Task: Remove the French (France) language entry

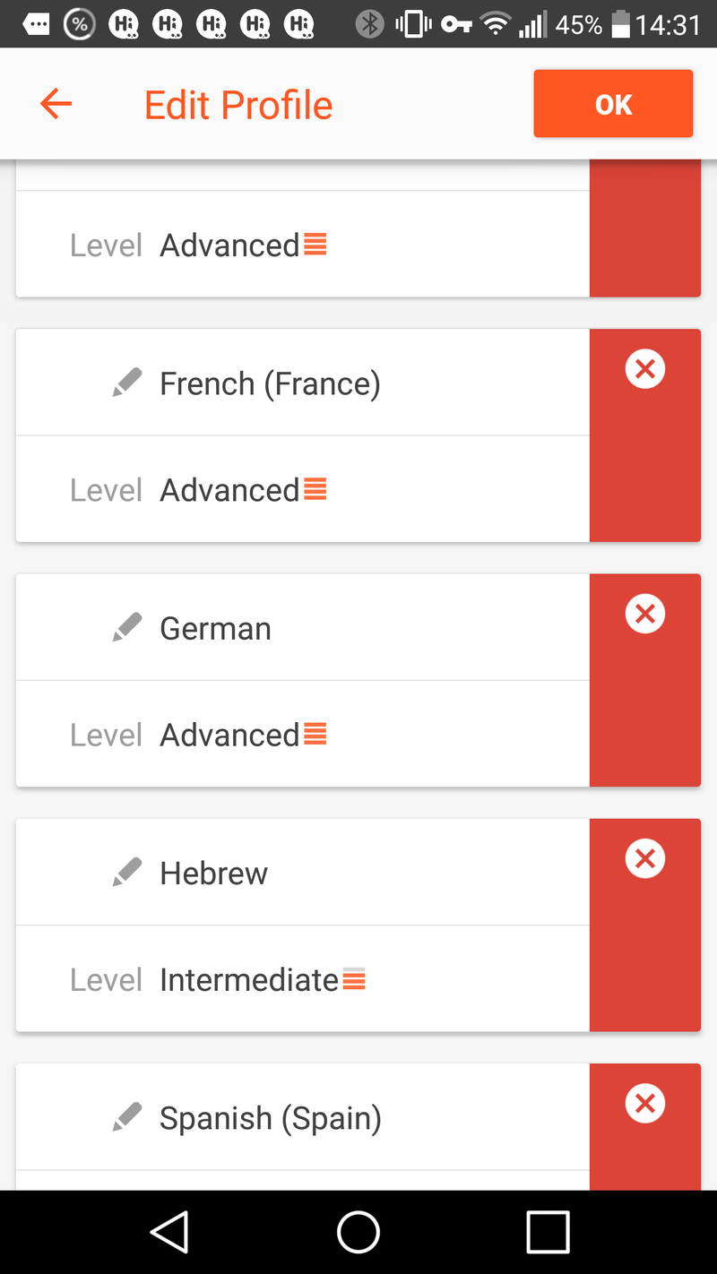Action: pyautogui.click(x=644, y=368)
